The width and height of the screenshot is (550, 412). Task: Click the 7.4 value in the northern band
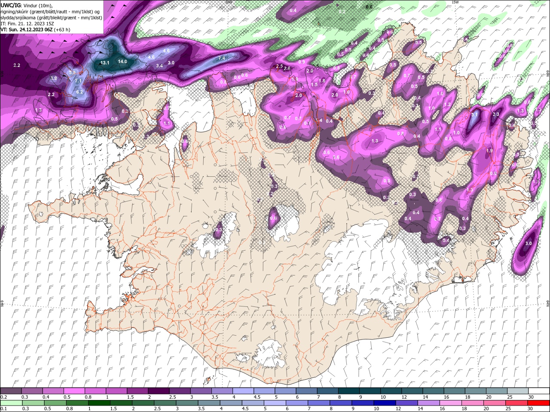pos(222,58)
